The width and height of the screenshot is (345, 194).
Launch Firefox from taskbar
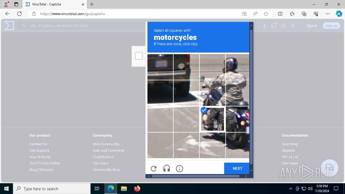point(137,189)
